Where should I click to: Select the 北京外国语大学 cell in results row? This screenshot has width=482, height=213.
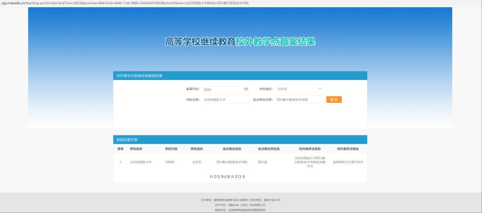(x=140, y=162)
